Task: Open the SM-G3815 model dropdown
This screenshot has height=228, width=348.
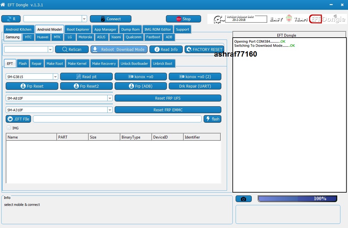Action: (x=55, y=77)
